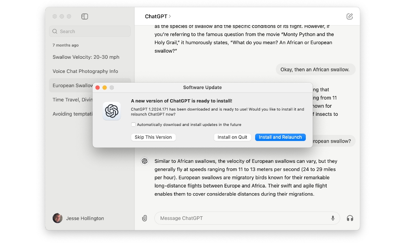
Task: Click 'Similar to African swallows' response paragraph
Action: click(246, 177)
